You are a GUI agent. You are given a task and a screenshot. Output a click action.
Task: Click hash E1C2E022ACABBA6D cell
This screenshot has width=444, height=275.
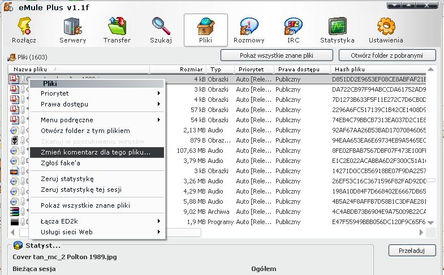pyautogui.click(x=379, y=161)
